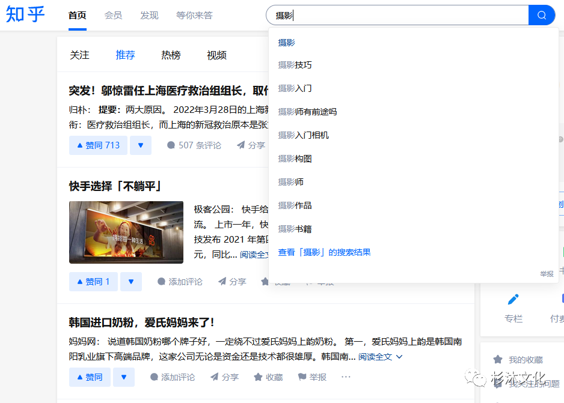
Task: Share the 快手选择「不躺平」 article
Action: pyautogui.click(x=232, y=282)
